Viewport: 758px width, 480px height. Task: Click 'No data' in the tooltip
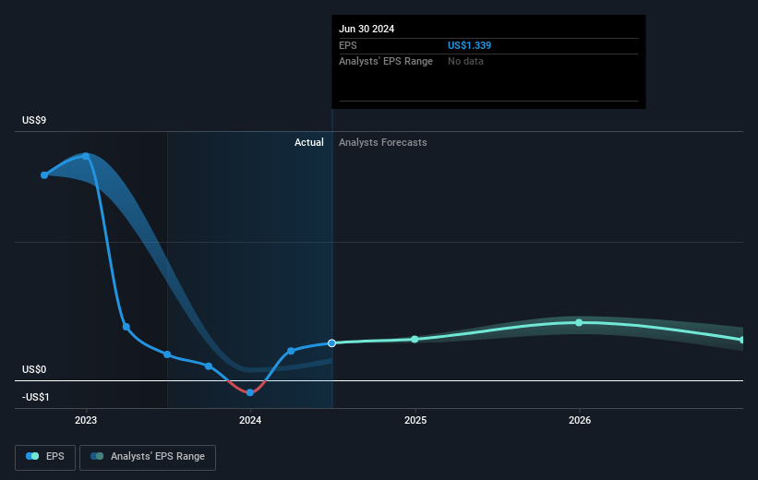click(465, 62)
